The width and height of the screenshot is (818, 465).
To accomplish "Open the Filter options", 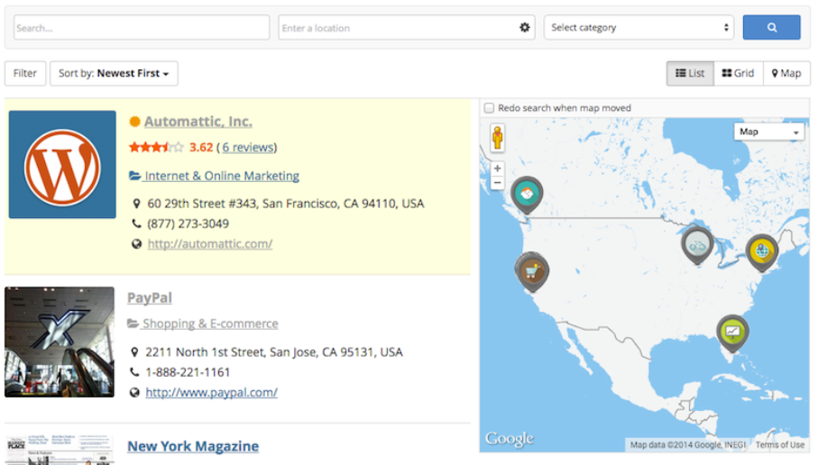I will (25, 74).
